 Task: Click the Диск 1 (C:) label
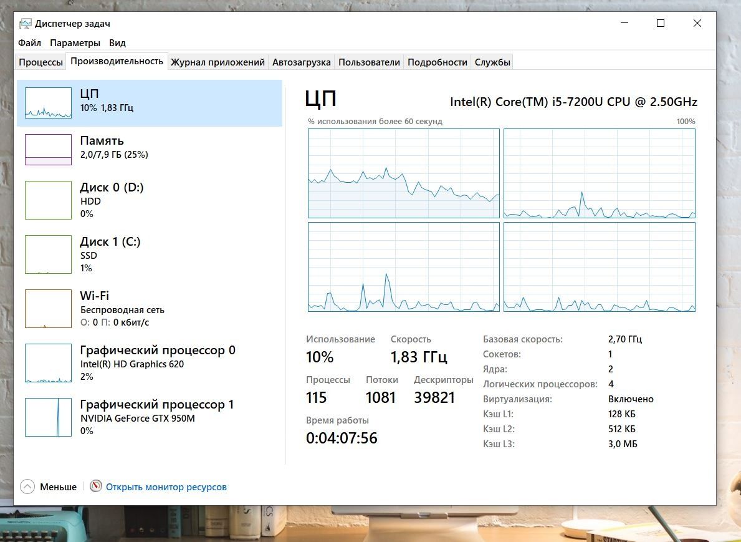tap(110, 241)
